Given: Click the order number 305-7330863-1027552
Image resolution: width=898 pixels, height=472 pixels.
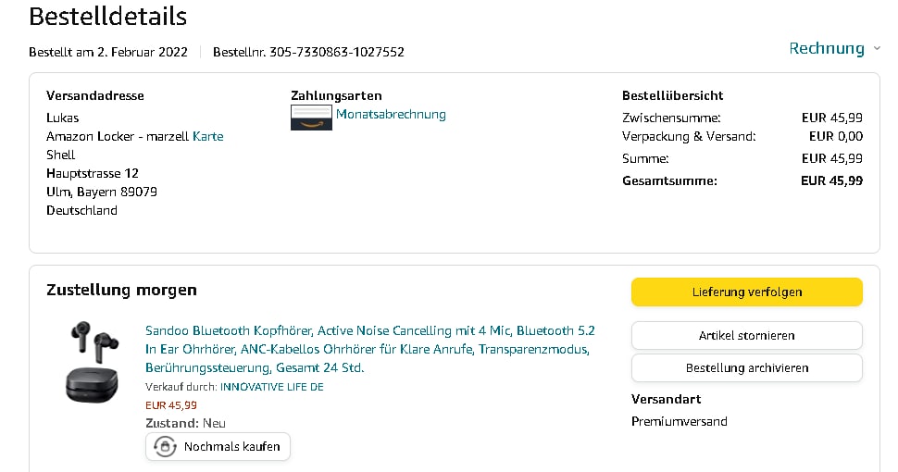Looking at the screenshot, I should point(336,52).
